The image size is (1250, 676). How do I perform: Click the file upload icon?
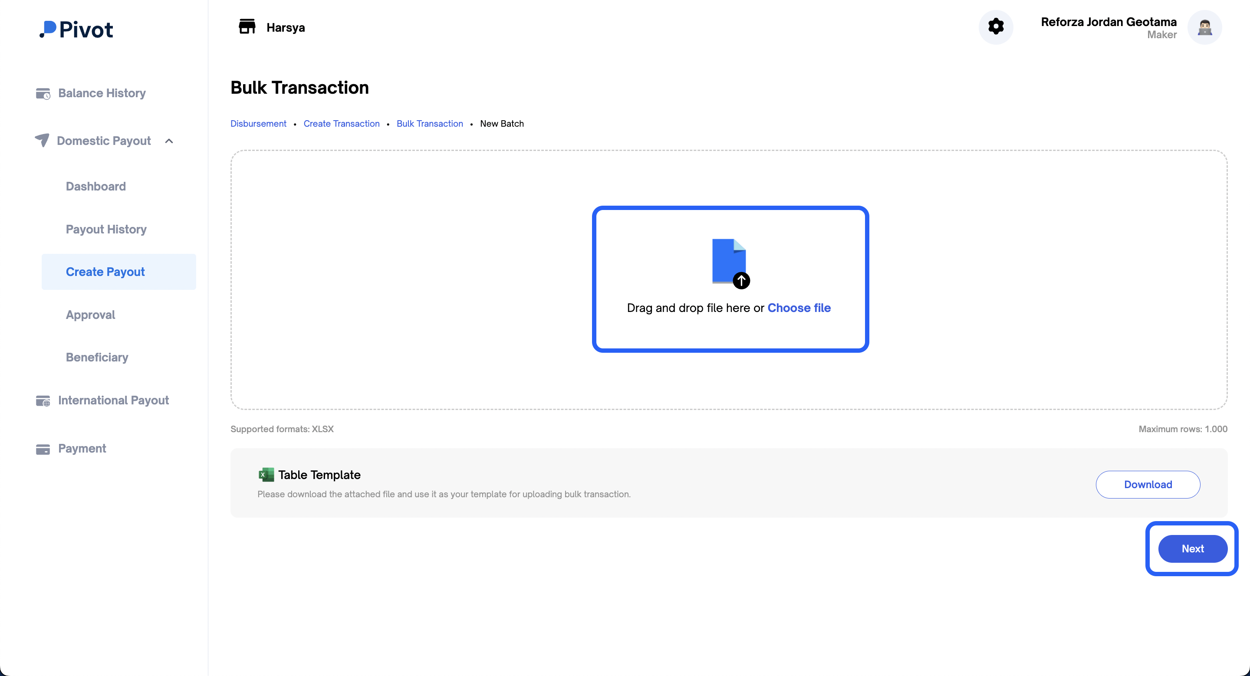(x=730, y=263)
